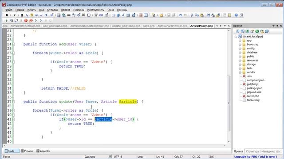Open the Правка menu

point(20,10)
